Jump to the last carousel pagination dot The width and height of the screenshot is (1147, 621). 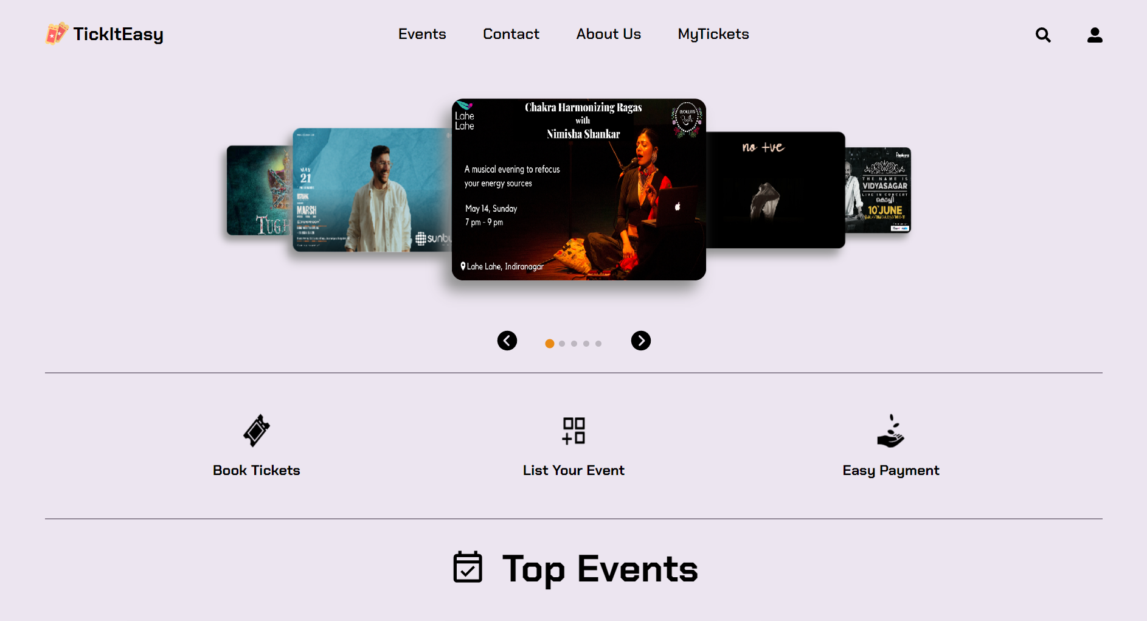(598, 344)
